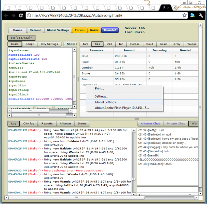Open the yellow Forum link button
The height and width of the screenshot is (204, 207).
click(80, 30)
